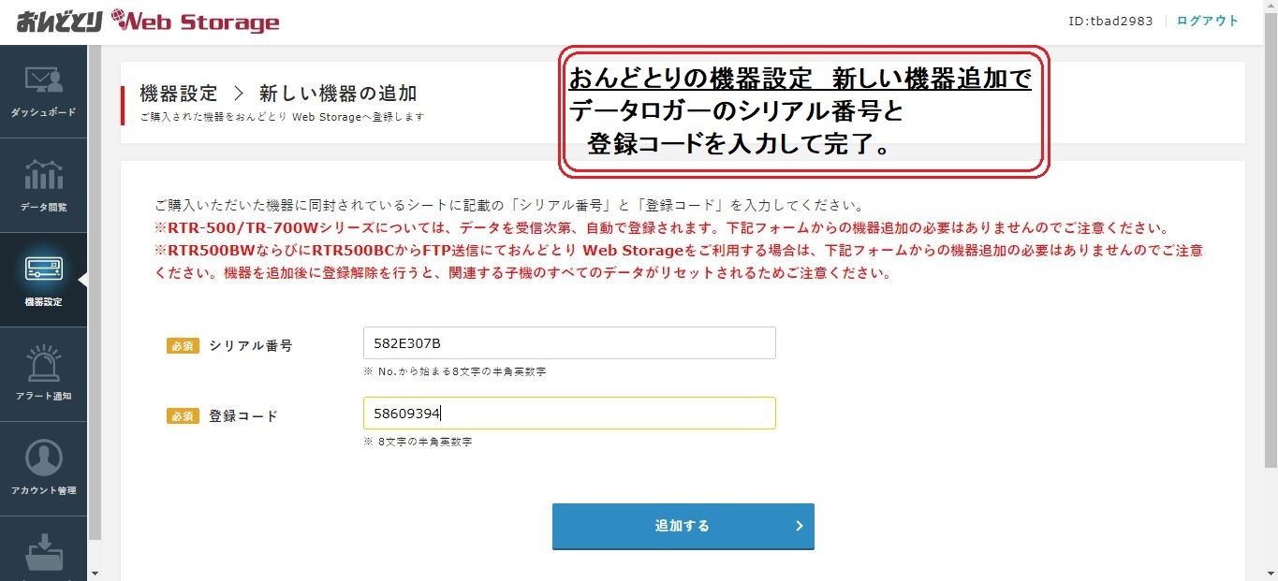Click the ログアウト link

1208,21
